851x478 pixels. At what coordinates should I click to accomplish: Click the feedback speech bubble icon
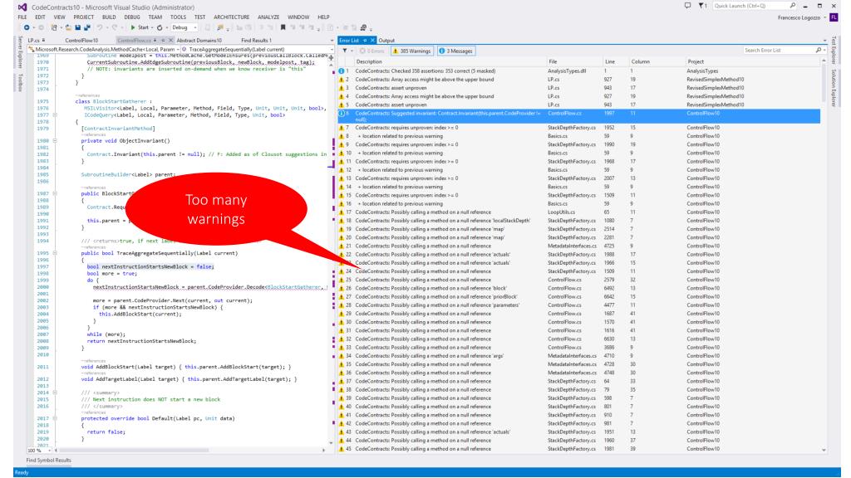(x=687, y=6)
